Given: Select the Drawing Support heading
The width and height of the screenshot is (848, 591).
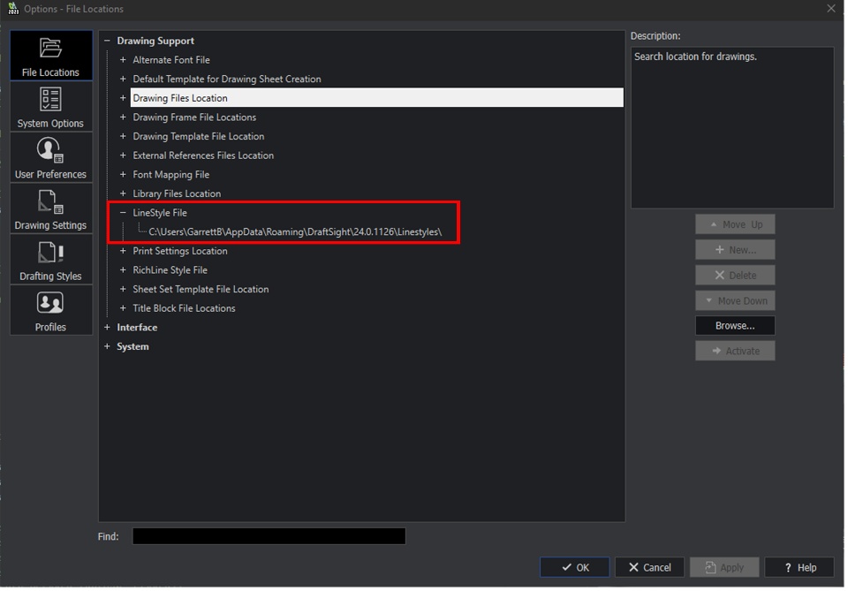Looking at the screenshot, I should [x=155, y=41].
